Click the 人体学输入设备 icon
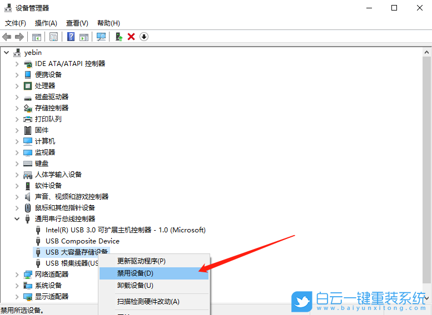 pos(28,175)
